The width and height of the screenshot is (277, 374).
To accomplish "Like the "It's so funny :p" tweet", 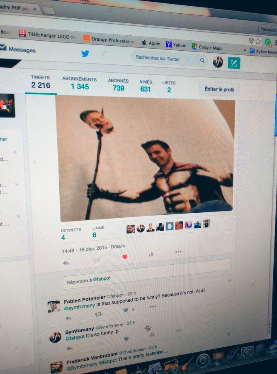I will 126,339.
